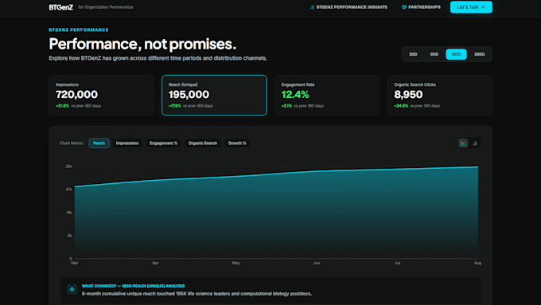Click the Let's Talk button
Viewport: 541px width, 305px height.
point(471,7)
